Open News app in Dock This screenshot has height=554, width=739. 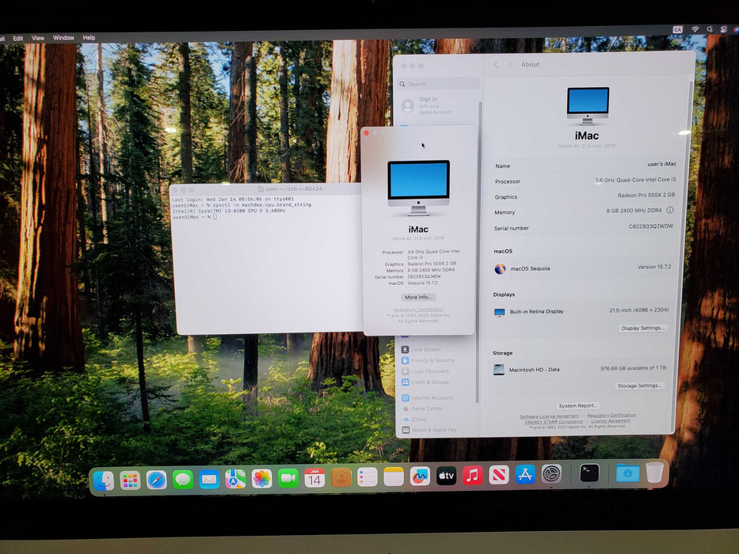point(499,475)
